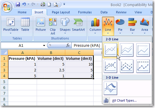Save the workbook using the floppy icon
Image resolution: width=155 pixels, height=108 pixels.
click(x=18, y=4)
